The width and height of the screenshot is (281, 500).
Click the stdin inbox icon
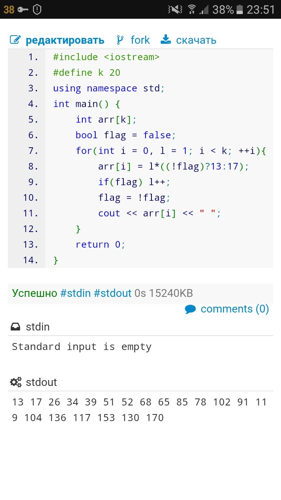pos(16,327)
